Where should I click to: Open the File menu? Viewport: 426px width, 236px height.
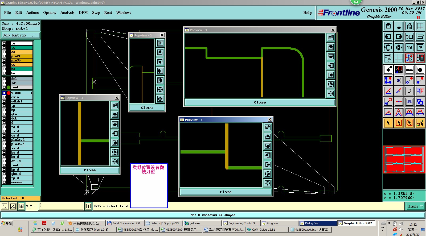pos(7,13)
